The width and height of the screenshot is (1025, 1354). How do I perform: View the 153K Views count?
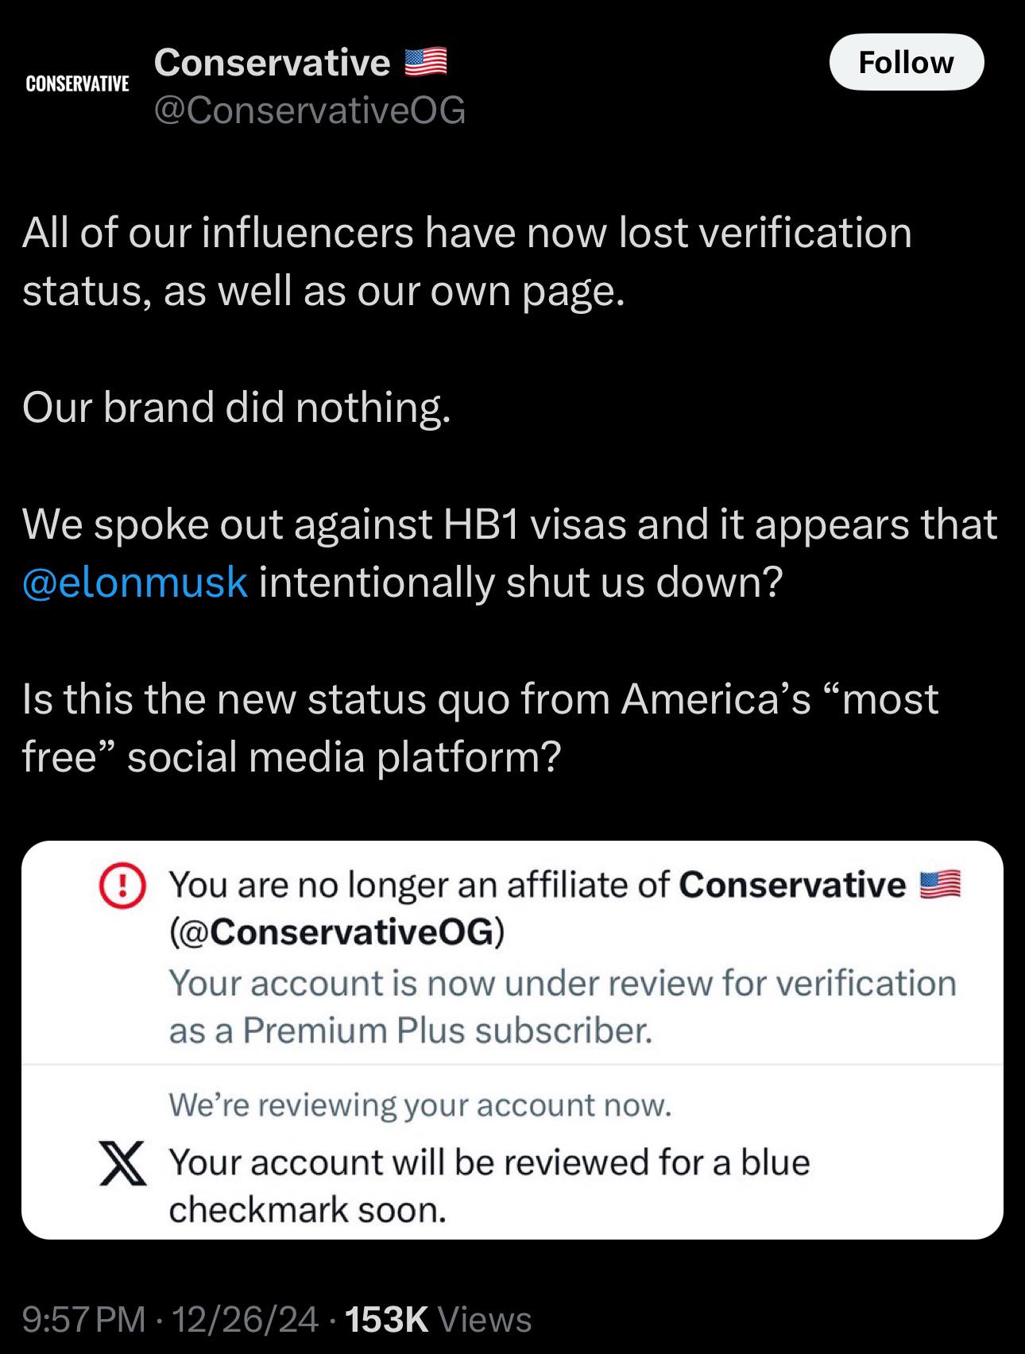[439, 1320]
